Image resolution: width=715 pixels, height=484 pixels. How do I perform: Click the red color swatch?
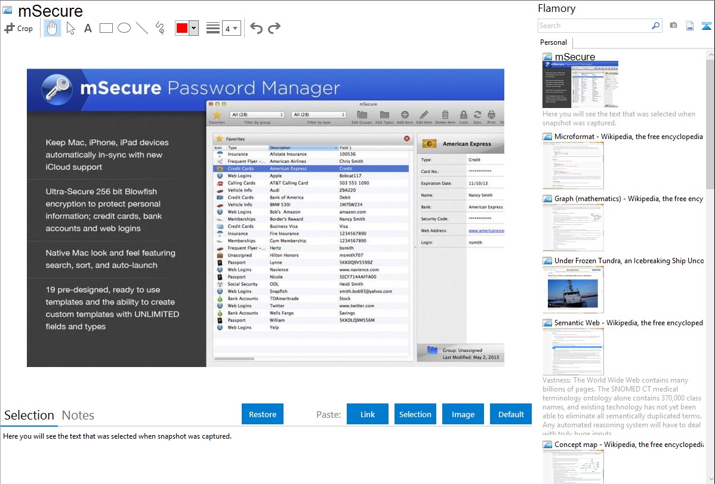[182, 28]
